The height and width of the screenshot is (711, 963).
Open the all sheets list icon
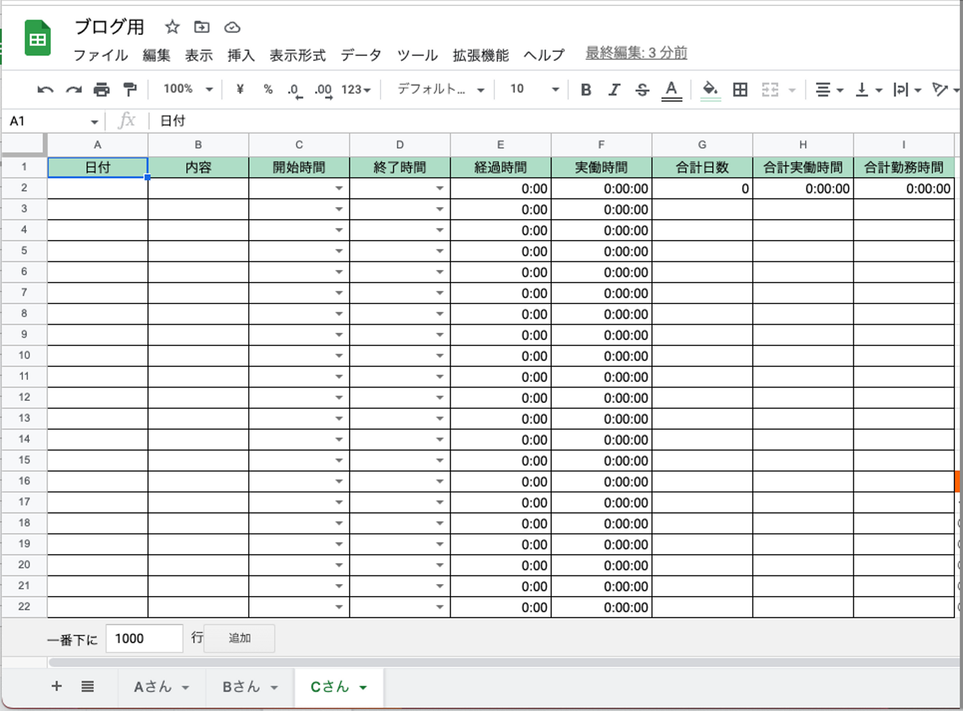(88, 686)
